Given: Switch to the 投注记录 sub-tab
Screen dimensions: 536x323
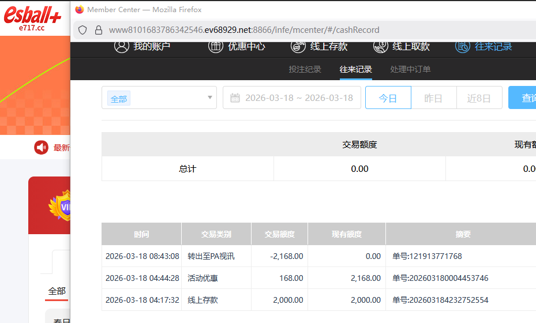Looking at the screenshot, I should [305, 70].
